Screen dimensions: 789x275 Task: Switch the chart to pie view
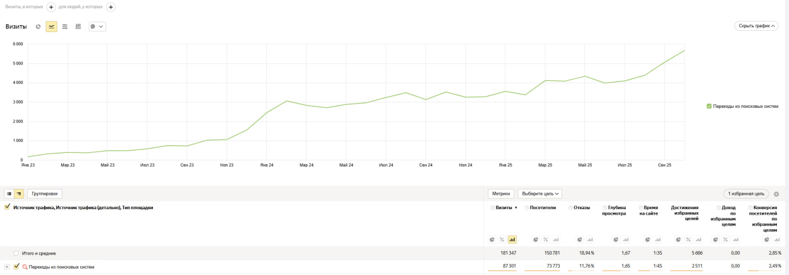(38, 27)
